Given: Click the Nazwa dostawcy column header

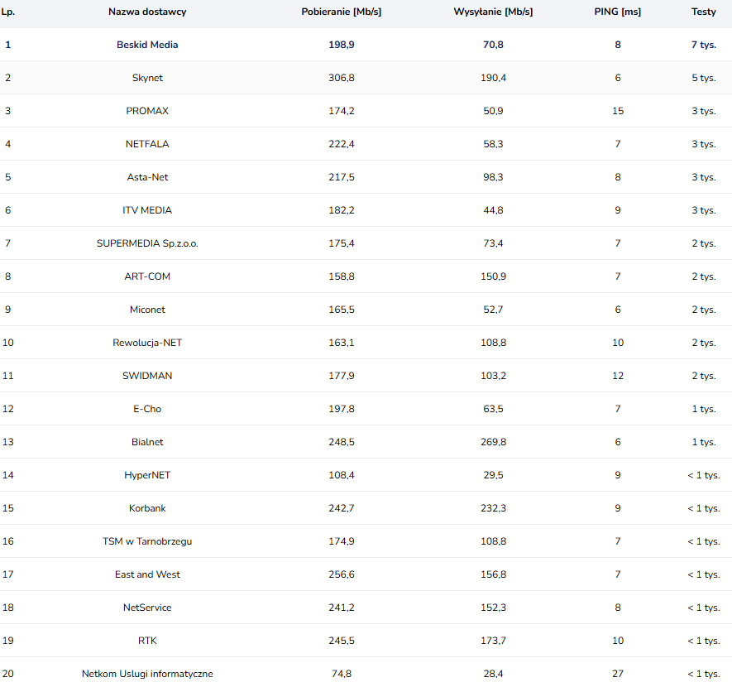Looking at the screenshot, I should 147,12.
